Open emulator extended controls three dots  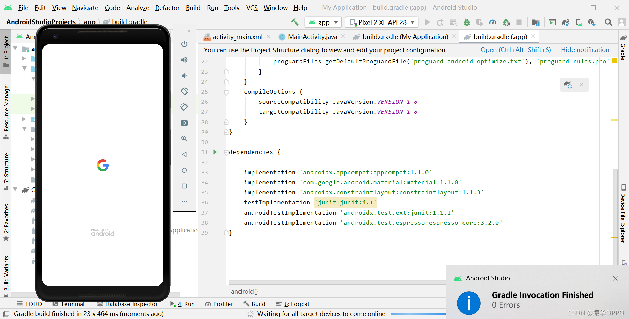tap(184, 202)
